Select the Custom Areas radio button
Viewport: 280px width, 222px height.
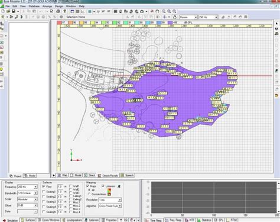[89, 194]
